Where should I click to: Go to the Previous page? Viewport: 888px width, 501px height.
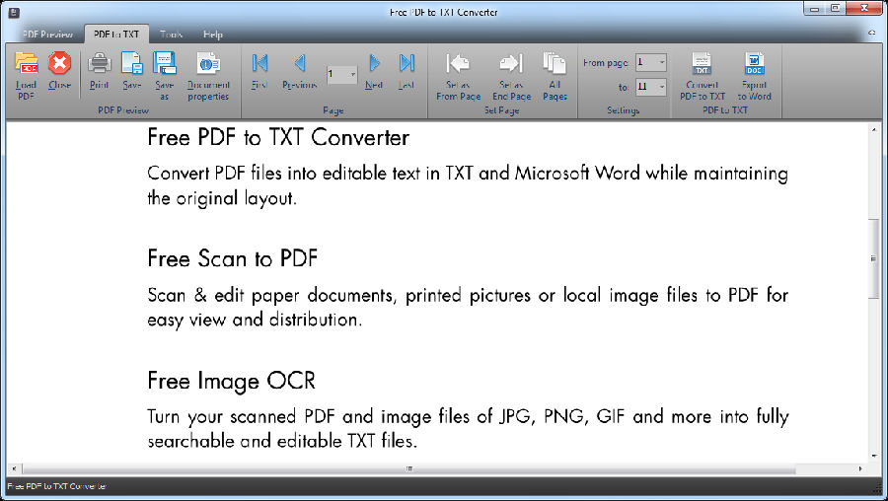[x=299, y=65]
